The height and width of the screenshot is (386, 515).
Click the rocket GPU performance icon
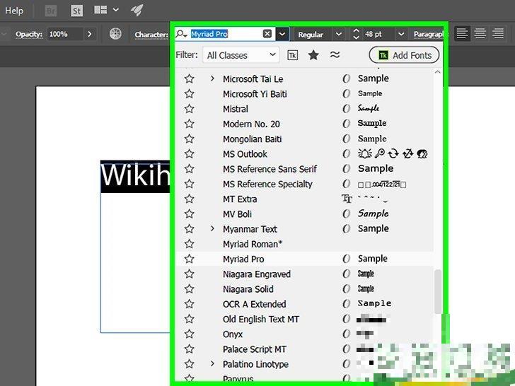point(137,11)
